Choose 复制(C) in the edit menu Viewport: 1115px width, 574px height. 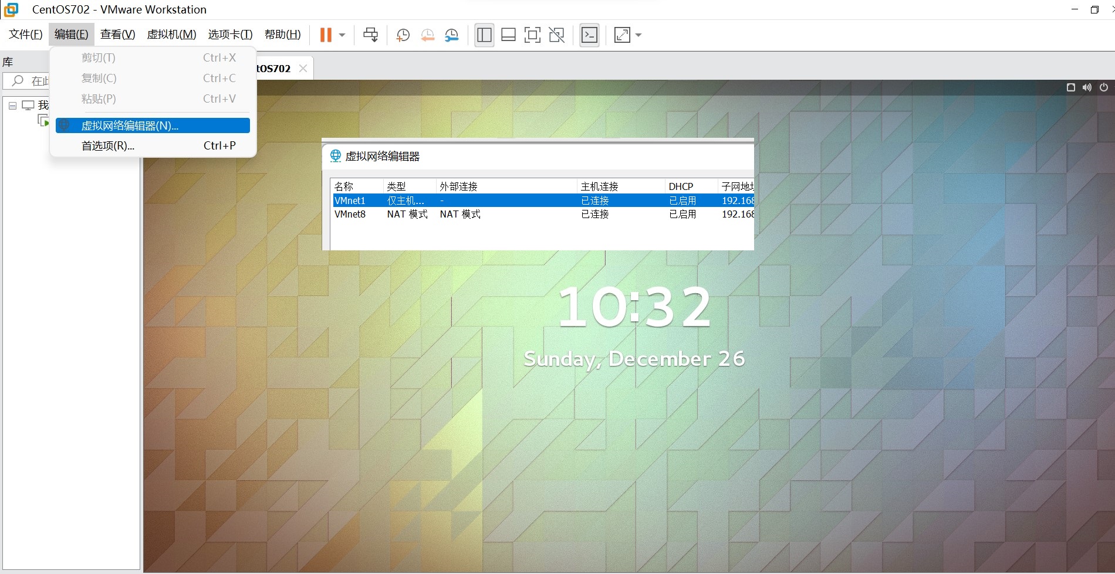tap(153, 78)
